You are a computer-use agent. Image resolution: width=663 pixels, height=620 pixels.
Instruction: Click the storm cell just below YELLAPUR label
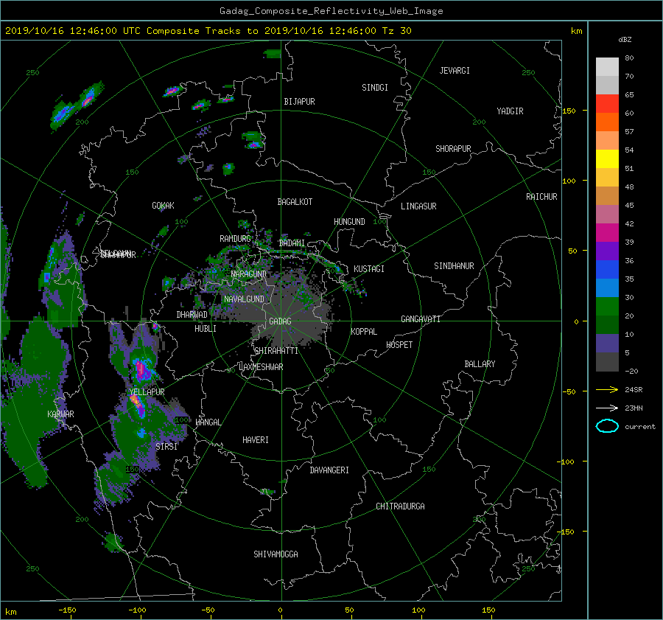pos(138,405)
